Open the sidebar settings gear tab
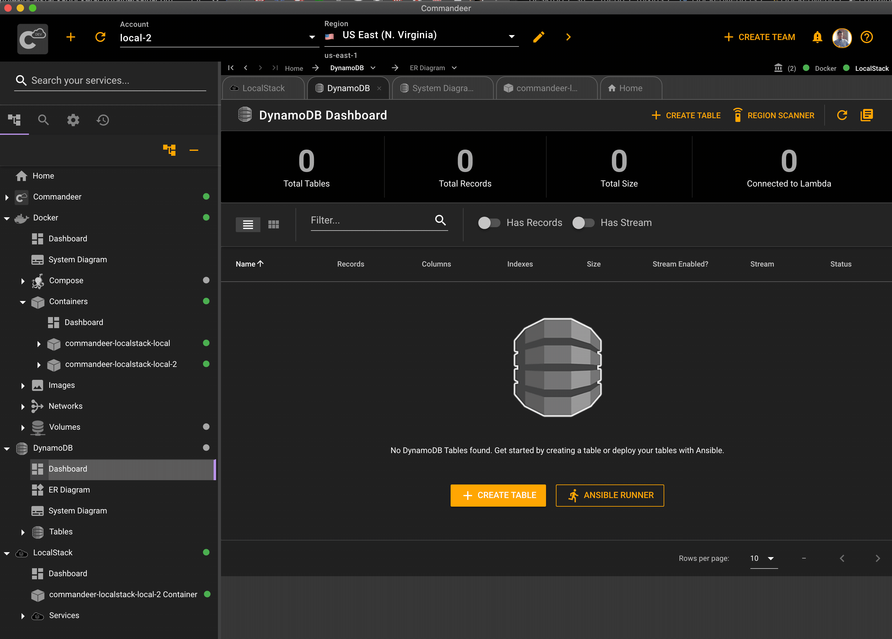This screenshot has width=892, height=639. 73,120
